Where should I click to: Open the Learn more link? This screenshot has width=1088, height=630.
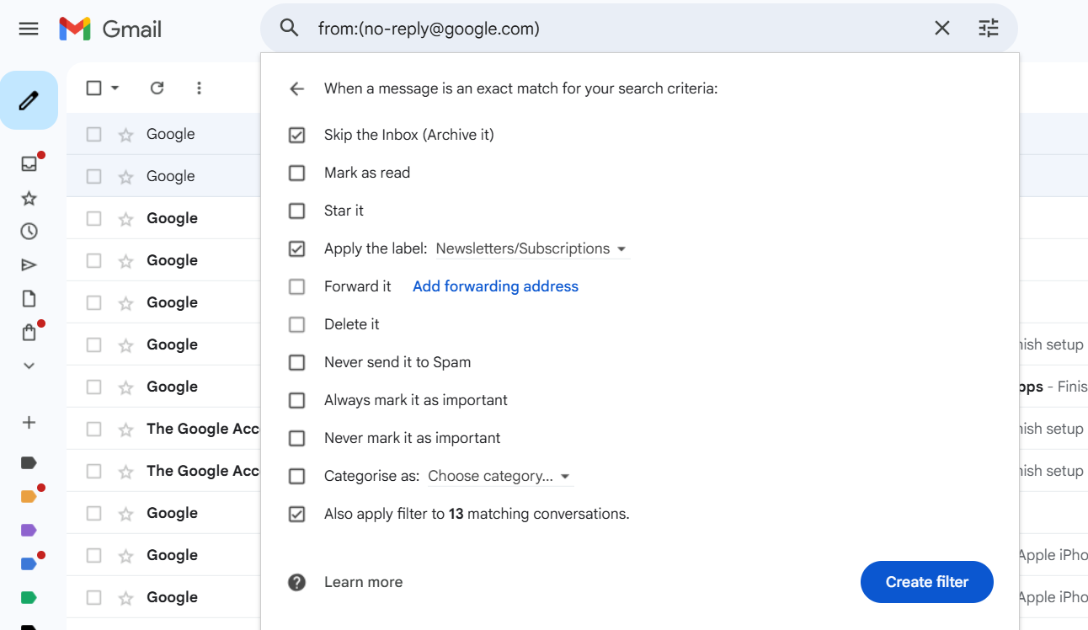pos(363,582)
